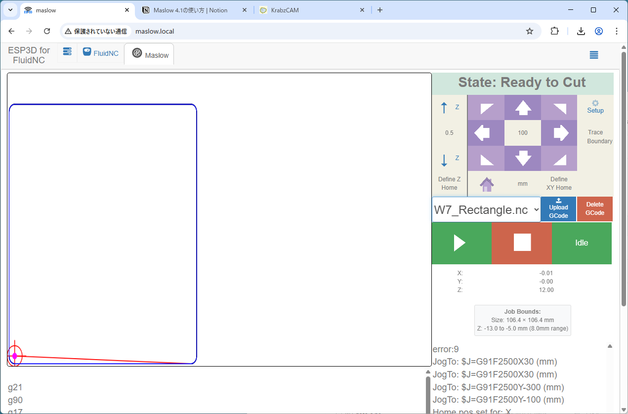Image resolution: width=628 pixels, height=414 pixels.
Task: Open the tab search chevron button
Action: coord(10,10)
